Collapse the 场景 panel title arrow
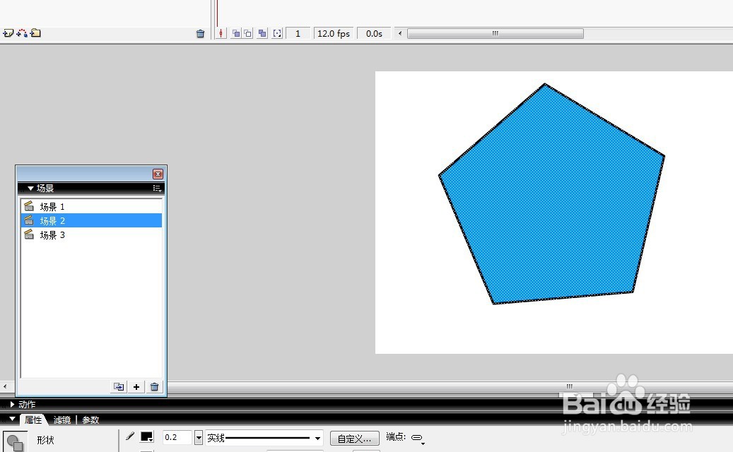 [x=30, y=188]
